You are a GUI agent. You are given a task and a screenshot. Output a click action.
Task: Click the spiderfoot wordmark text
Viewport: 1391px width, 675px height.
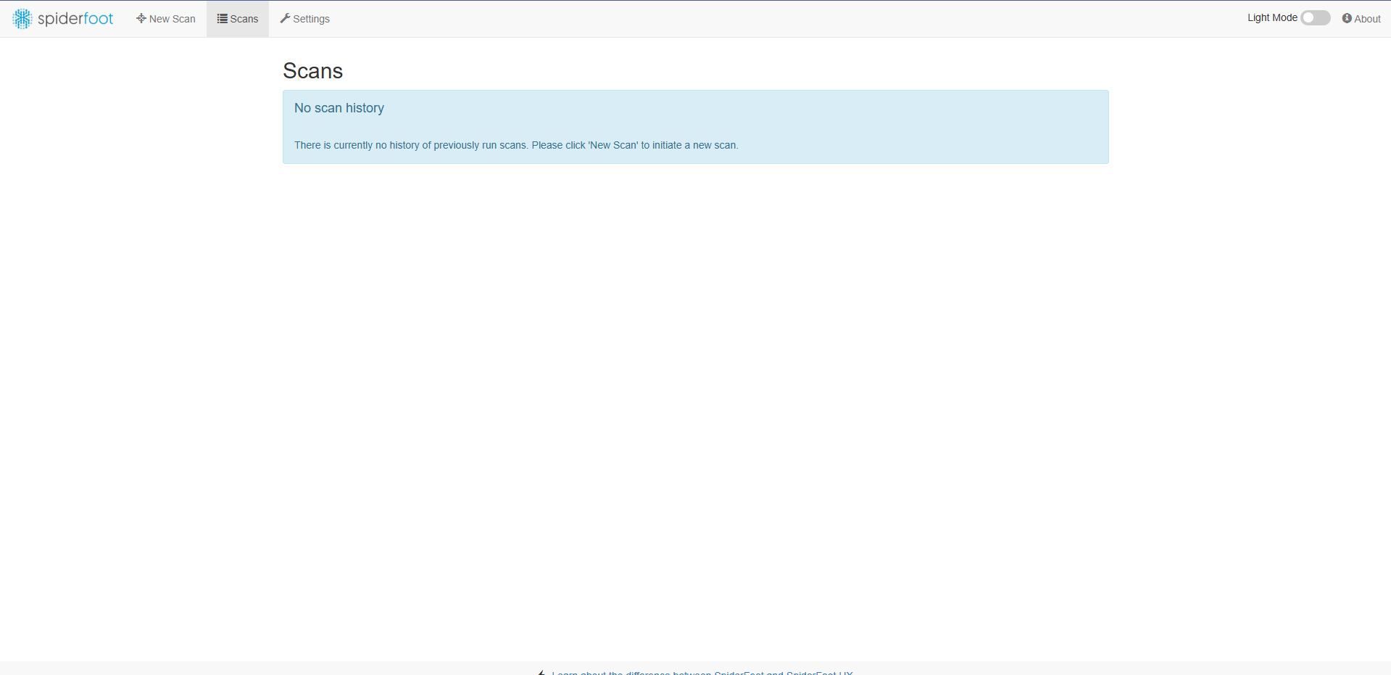point(75,19)
